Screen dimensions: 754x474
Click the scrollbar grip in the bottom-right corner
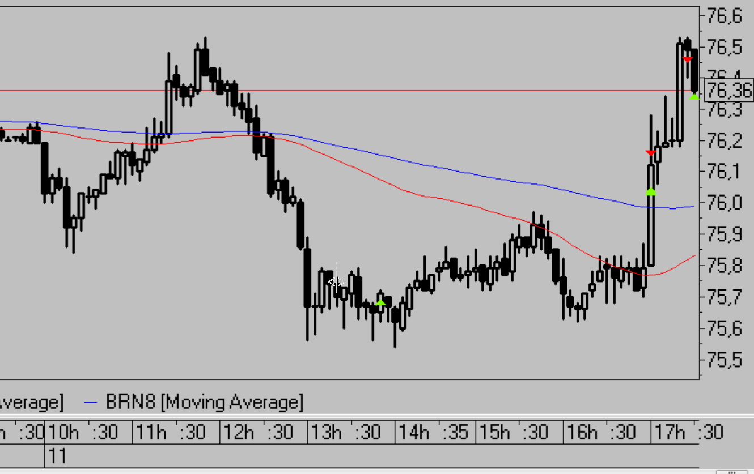click(x=731, y=471)
